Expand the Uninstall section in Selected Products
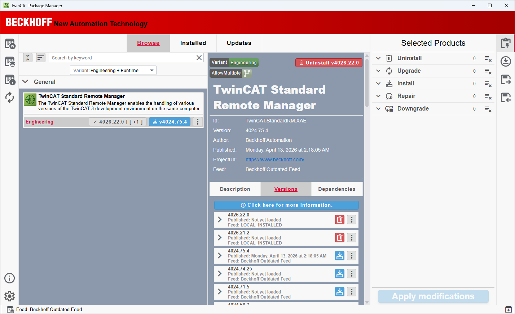This screenshot has height=314, width=515. click(x=378, y=58)
